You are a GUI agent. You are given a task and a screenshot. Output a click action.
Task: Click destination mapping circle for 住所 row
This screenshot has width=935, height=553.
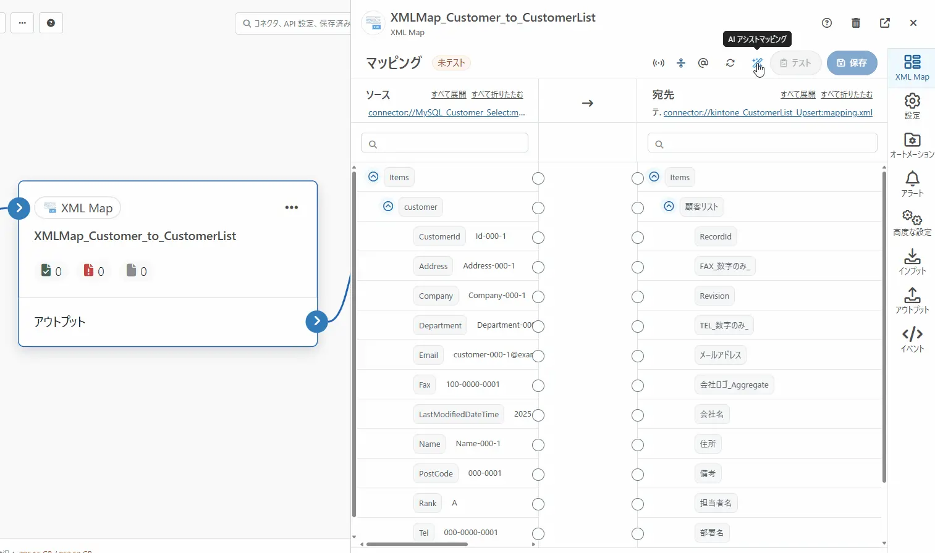tap(638, 445)
